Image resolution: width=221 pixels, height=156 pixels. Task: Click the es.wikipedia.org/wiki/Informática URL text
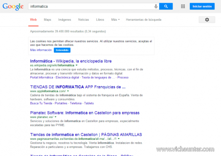pyautogui.click(x=52, y=65)
